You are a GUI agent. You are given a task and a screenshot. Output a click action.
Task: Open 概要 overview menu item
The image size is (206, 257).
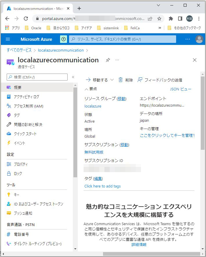click(x=37, y=88)
